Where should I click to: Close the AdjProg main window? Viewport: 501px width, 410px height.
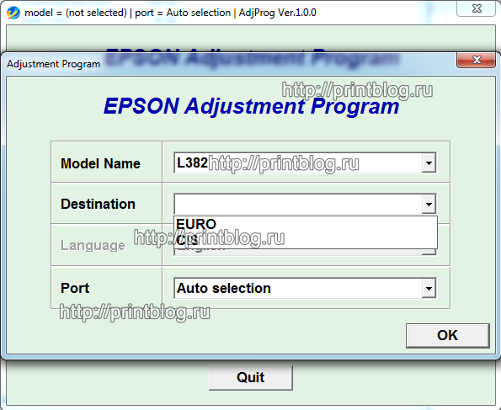(x=477, y=8)
